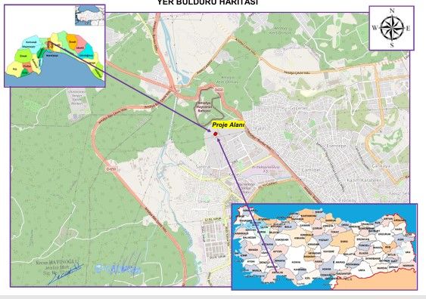Click the N letter on the compass
426x299 pixels.
[x=392, y=11]
